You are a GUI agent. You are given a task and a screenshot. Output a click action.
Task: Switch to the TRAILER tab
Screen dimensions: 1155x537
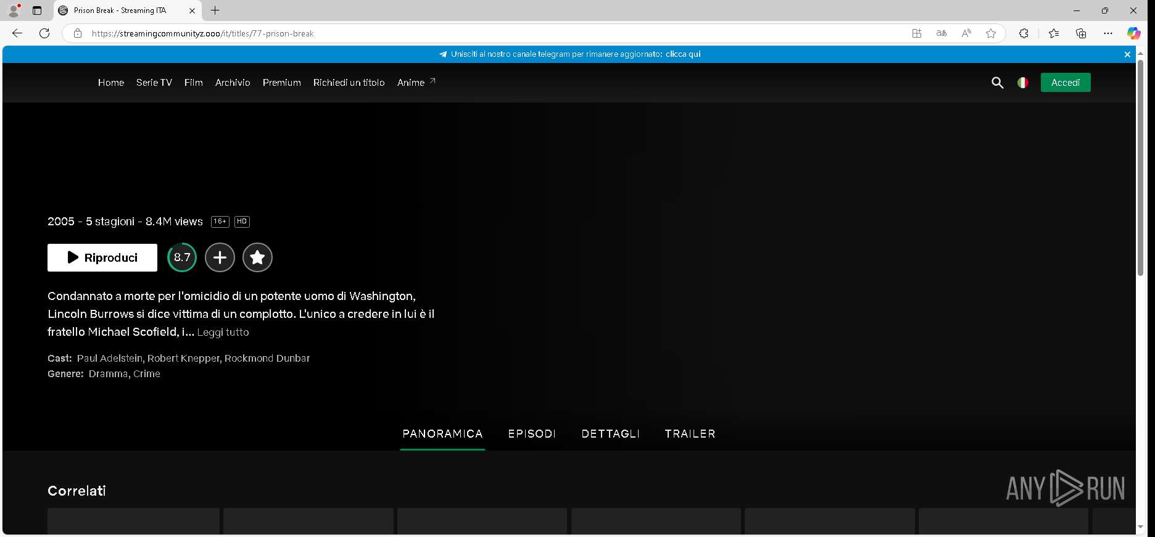[690, 434]
